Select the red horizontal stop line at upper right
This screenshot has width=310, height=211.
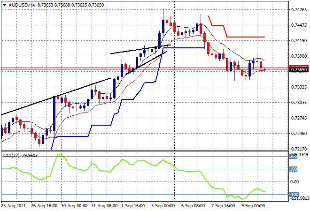(x=246, y=37)
